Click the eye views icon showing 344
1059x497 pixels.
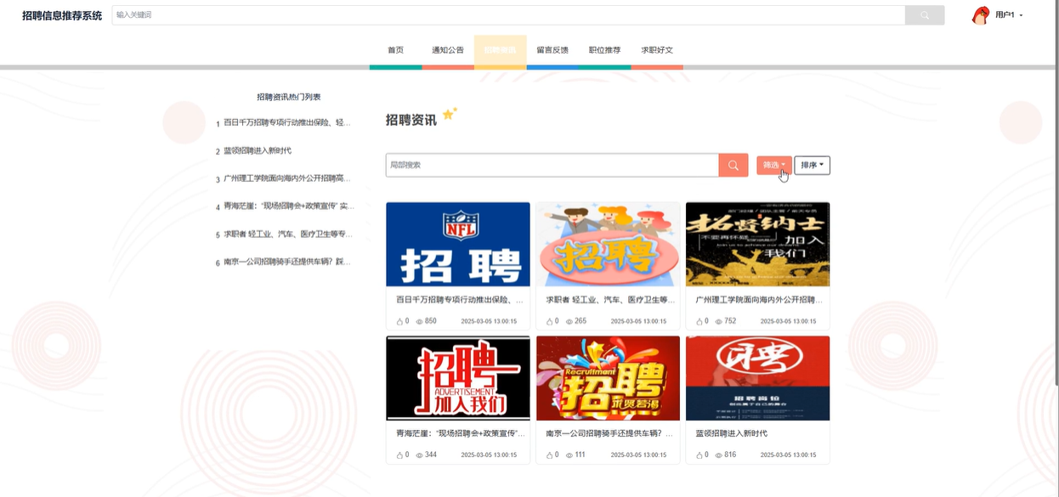[419, 455]
